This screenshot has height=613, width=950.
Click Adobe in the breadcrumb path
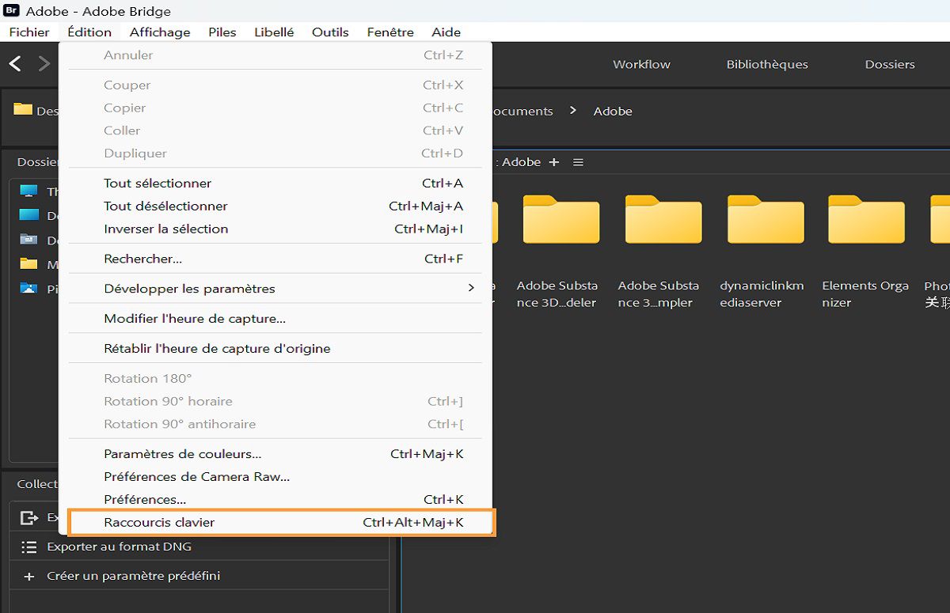613,112
